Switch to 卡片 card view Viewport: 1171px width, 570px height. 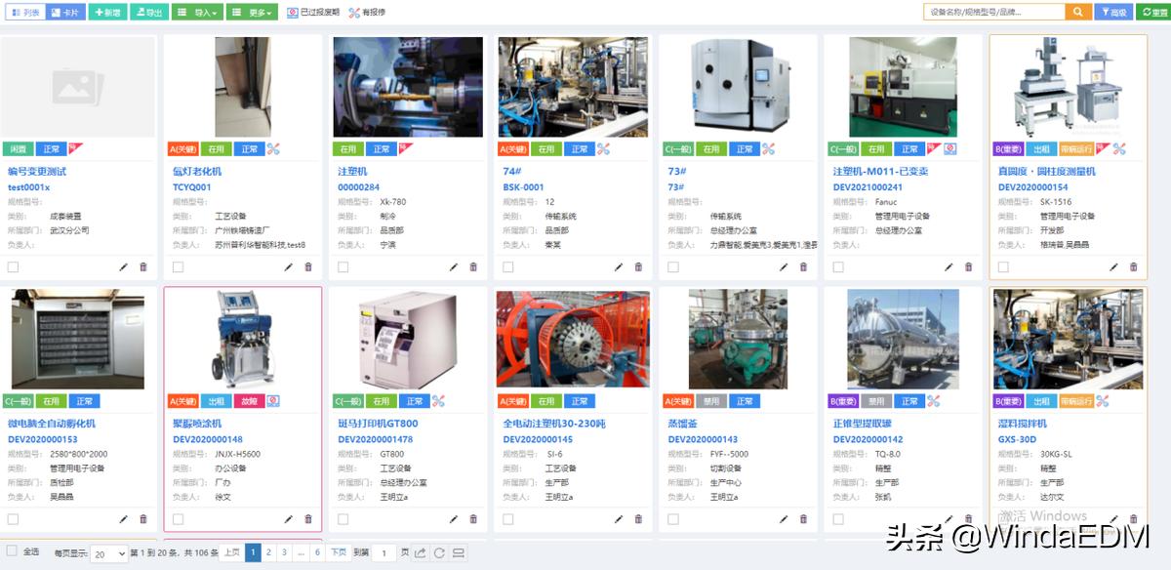tap(65, 13)
